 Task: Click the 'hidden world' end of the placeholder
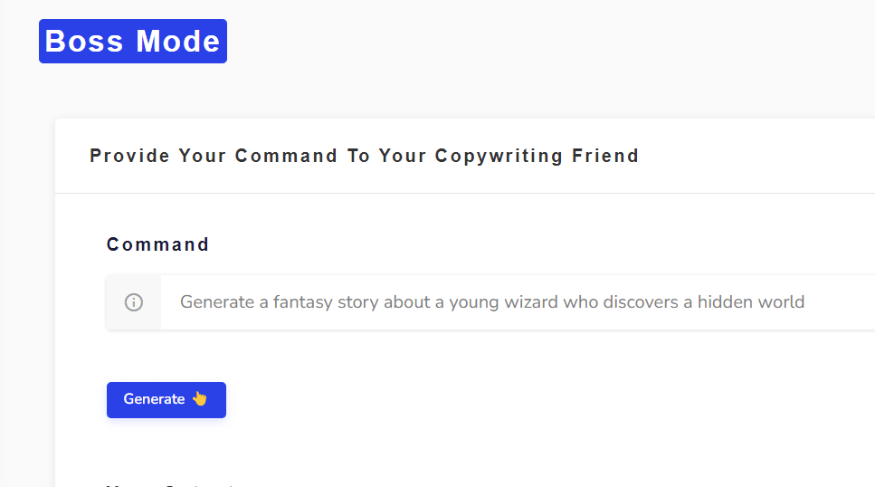(750, 302)
